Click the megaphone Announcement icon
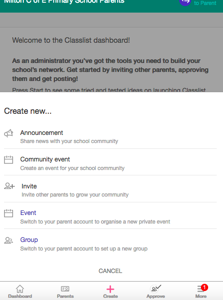The height and width of the screenshot is (300, 223). [x=9, y=133]
